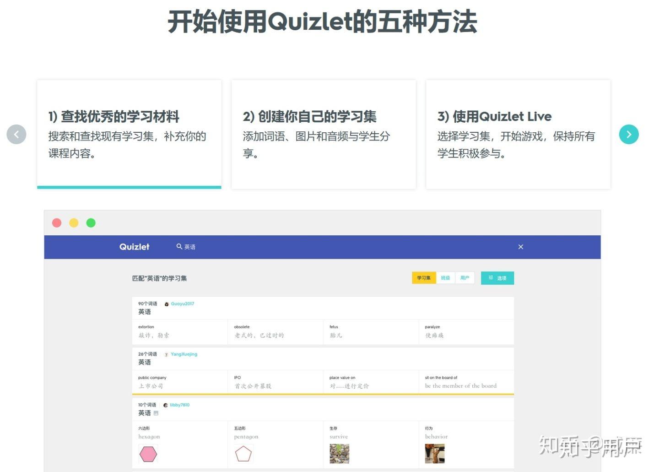Go to previous carousel slide arrow
The width and height of the screenshot is (659, 472).
[x=16, y=134]
